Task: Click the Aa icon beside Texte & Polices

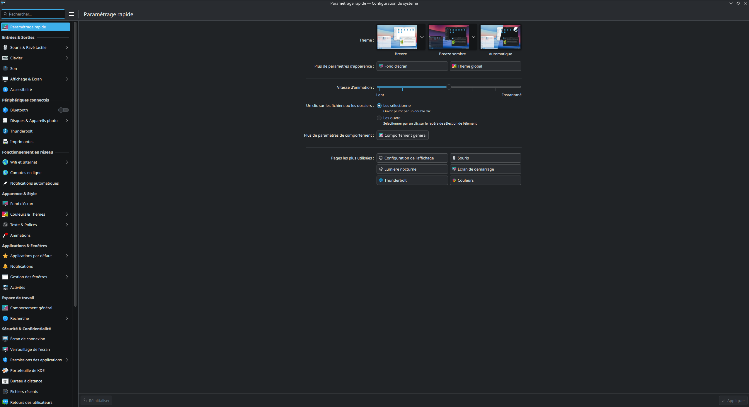Action: 5,225
